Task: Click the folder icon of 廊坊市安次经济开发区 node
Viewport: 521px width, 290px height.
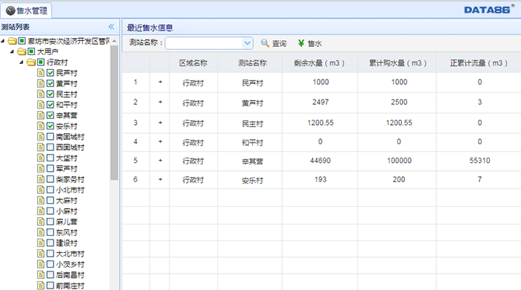Action: [x=13, y=41]
